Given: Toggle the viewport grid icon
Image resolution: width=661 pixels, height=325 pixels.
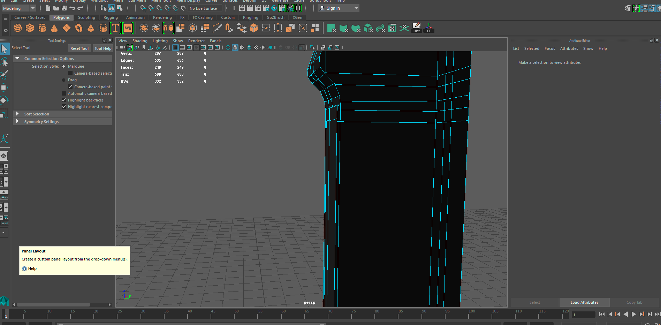Looking at the screenshot, I should tap(175, 47).
